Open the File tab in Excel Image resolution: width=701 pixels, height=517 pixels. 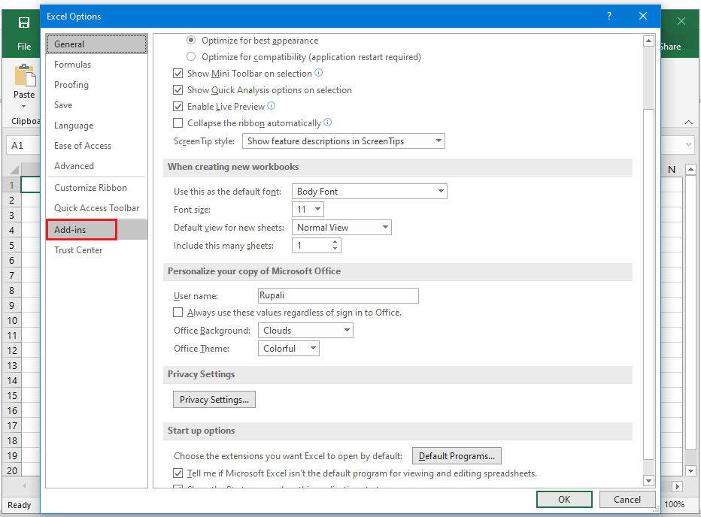[x=24, y=47]
